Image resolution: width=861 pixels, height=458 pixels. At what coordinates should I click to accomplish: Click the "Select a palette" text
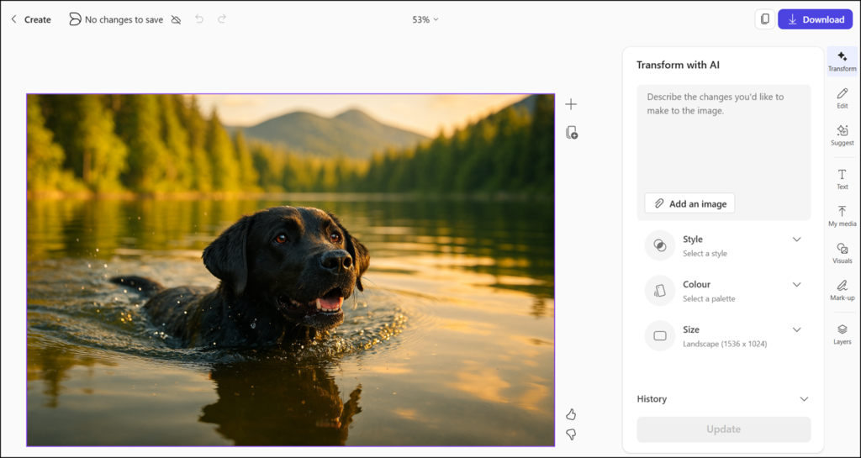pos(709,299)
